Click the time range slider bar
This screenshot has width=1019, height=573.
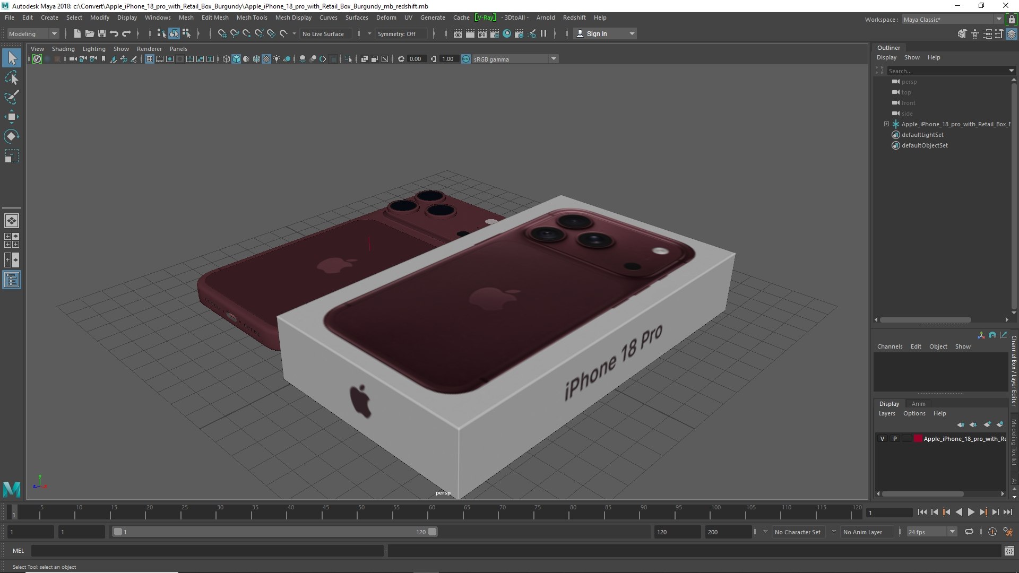[x=274, y=532]
